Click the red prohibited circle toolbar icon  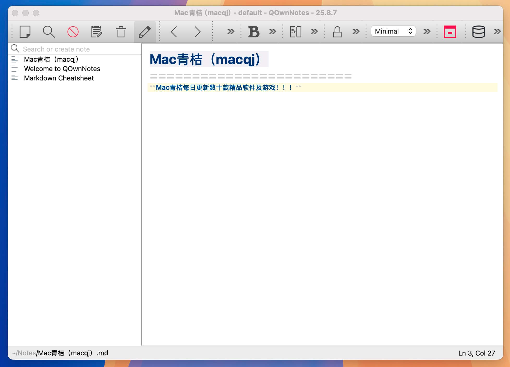click(x=73, y=32)
